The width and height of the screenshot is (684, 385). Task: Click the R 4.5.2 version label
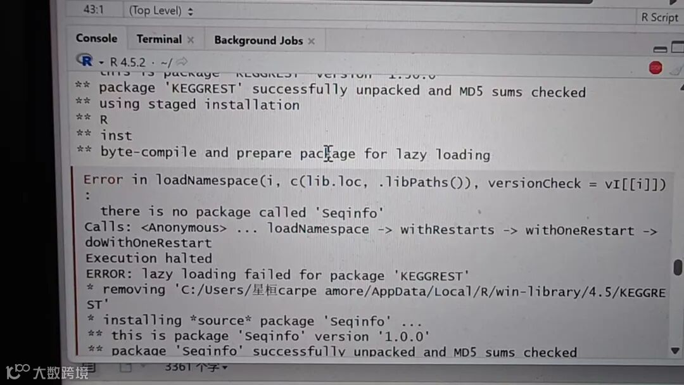pos(127,62)
